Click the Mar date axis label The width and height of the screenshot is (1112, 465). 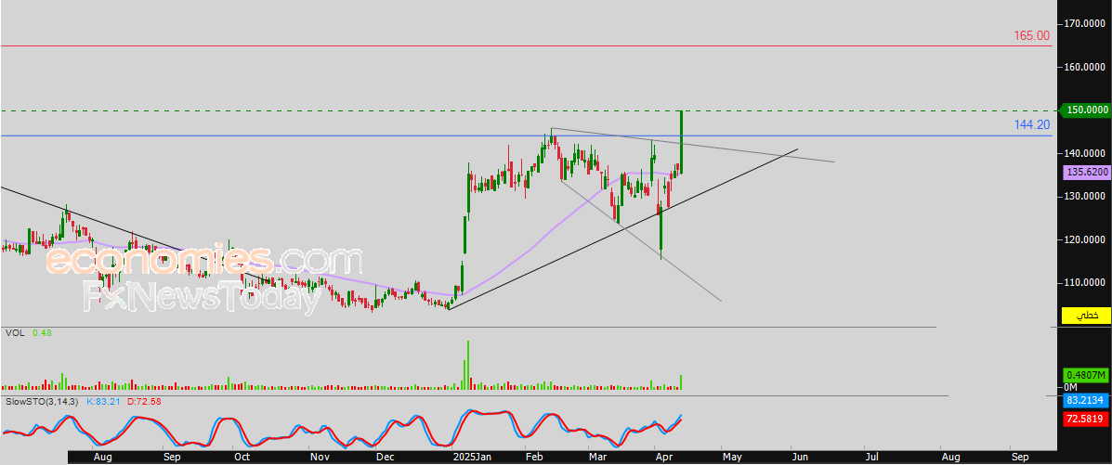point(598,458)
